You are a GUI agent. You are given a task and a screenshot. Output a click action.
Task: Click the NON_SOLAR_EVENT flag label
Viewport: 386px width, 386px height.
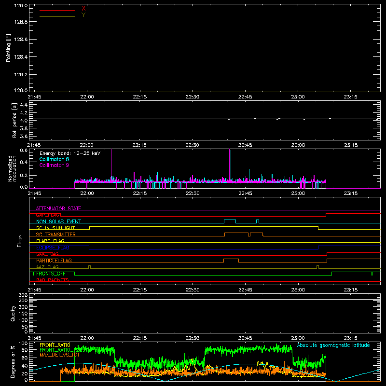tap(58, 221)
